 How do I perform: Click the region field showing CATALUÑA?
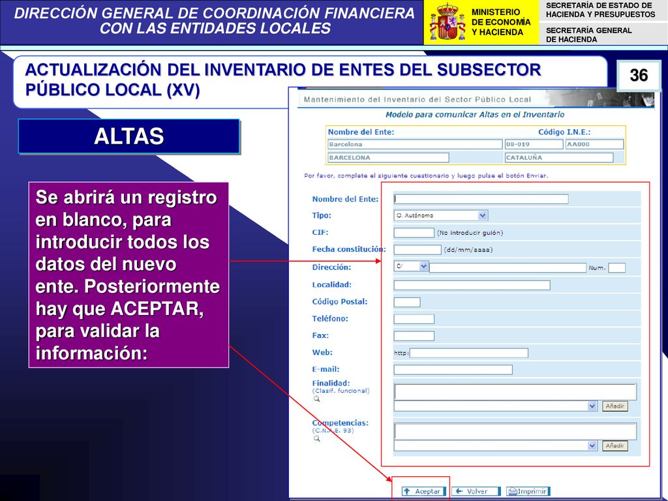(558, 158)
